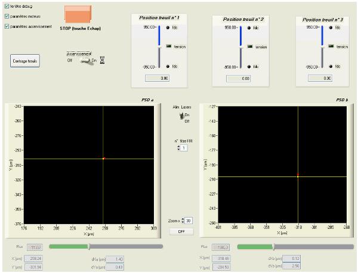Click the PSD a Flux green slider bar
358x273 pixels.
[69, 245]
